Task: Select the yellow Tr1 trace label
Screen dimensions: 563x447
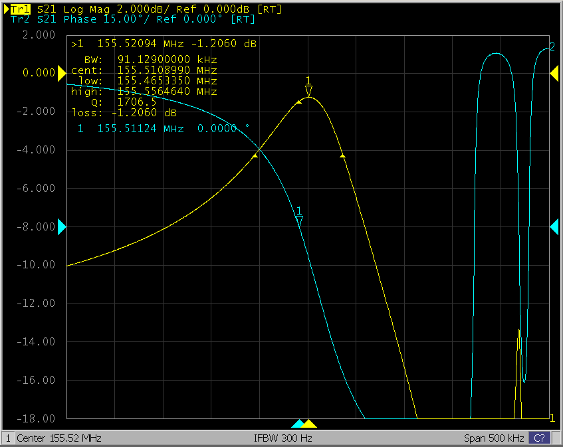Action: (19, 9)
